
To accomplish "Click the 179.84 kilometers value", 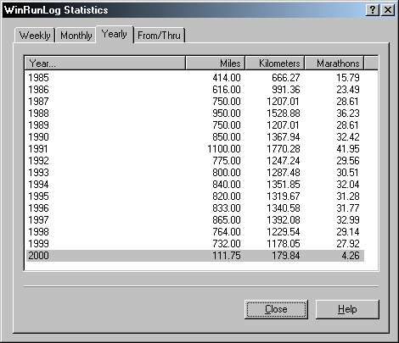I will coord(286,256).
